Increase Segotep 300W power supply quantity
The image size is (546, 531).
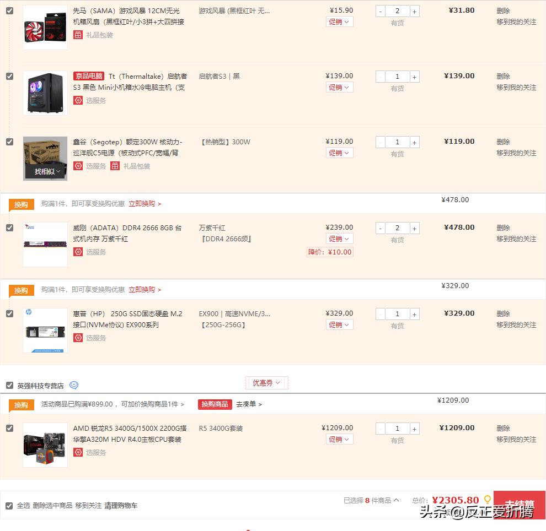point(414,143)
